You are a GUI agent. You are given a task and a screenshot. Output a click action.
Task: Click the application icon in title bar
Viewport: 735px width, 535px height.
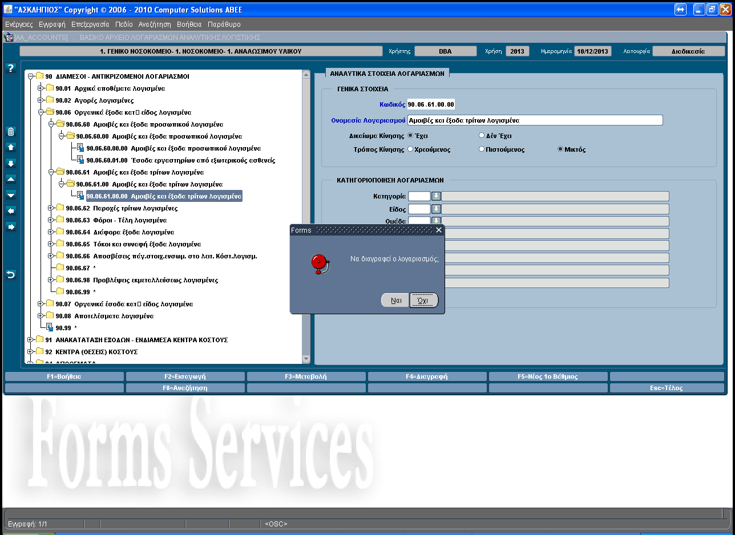(8, 10)
